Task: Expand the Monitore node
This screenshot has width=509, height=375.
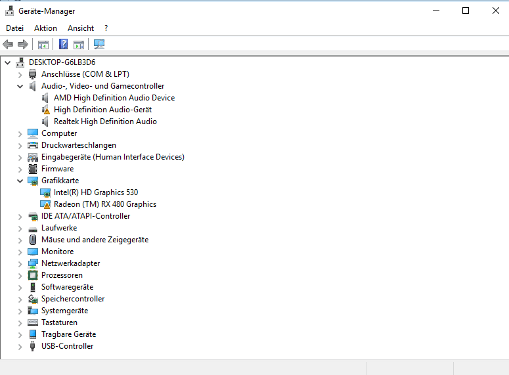Action: [20, 252]
